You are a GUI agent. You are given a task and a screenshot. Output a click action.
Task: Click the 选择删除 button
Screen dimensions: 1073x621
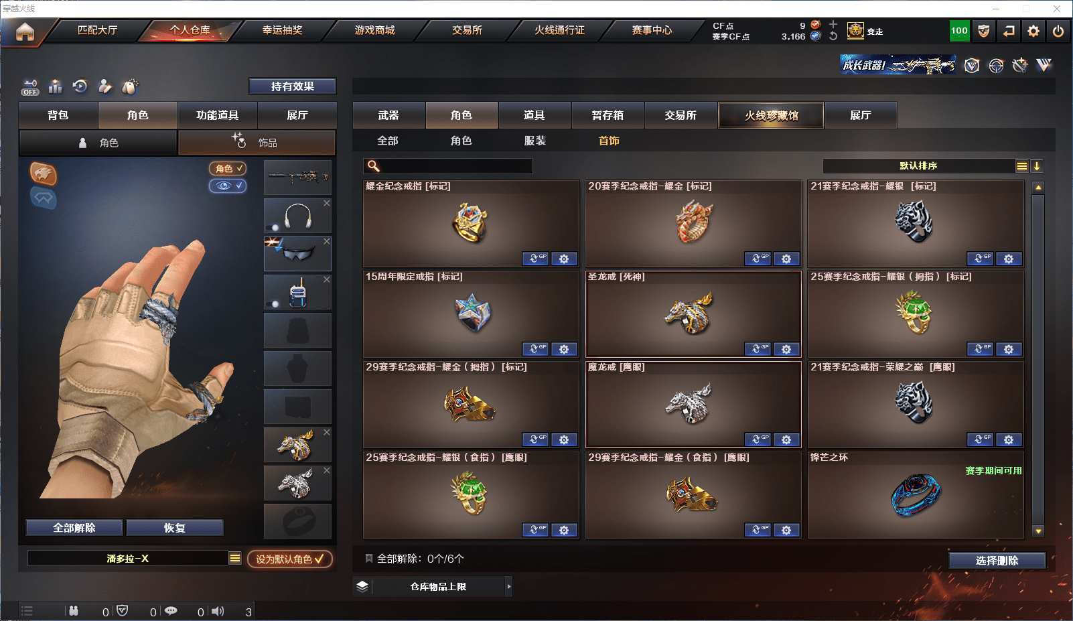tap(997, 561)
